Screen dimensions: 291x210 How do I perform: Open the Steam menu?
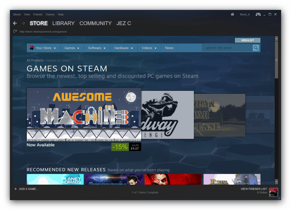click(x=17, y=14)
